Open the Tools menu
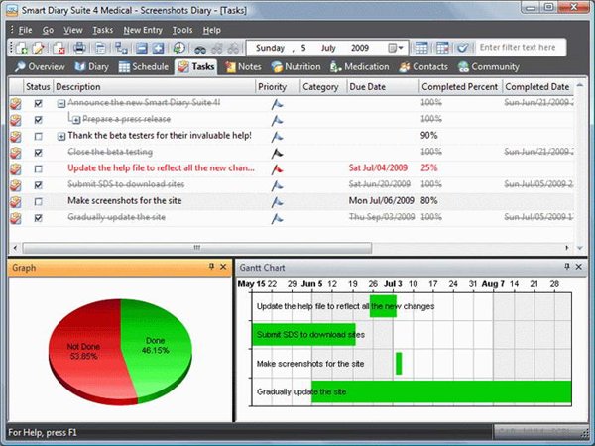595x446 pixels. pos(182,30)
